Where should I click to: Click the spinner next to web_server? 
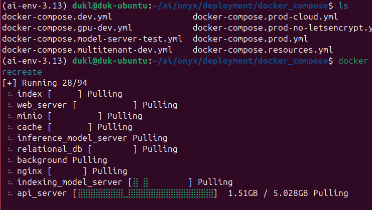click(10, 105)
